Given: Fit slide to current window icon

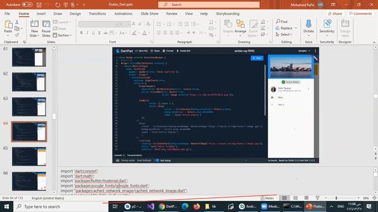Looking at the screenshot, I should pos(374,198).
